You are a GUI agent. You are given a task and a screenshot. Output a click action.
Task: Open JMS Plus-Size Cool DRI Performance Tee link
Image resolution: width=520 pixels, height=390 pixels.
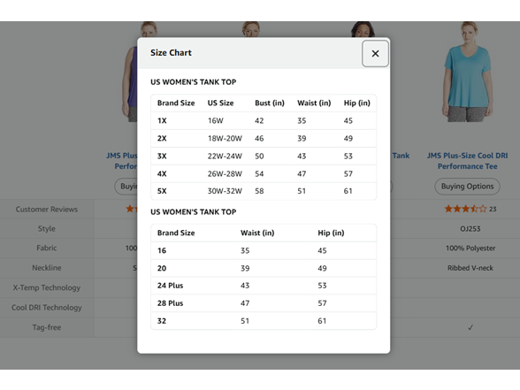(x=467, y=161)
